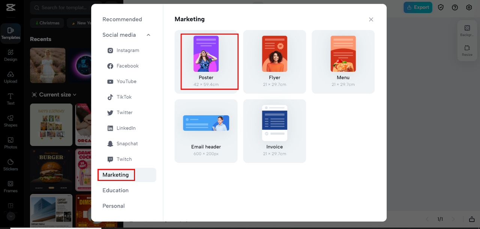Select the Marketing category
Screen dimensions: 480x229
click(x=127, y=175)
